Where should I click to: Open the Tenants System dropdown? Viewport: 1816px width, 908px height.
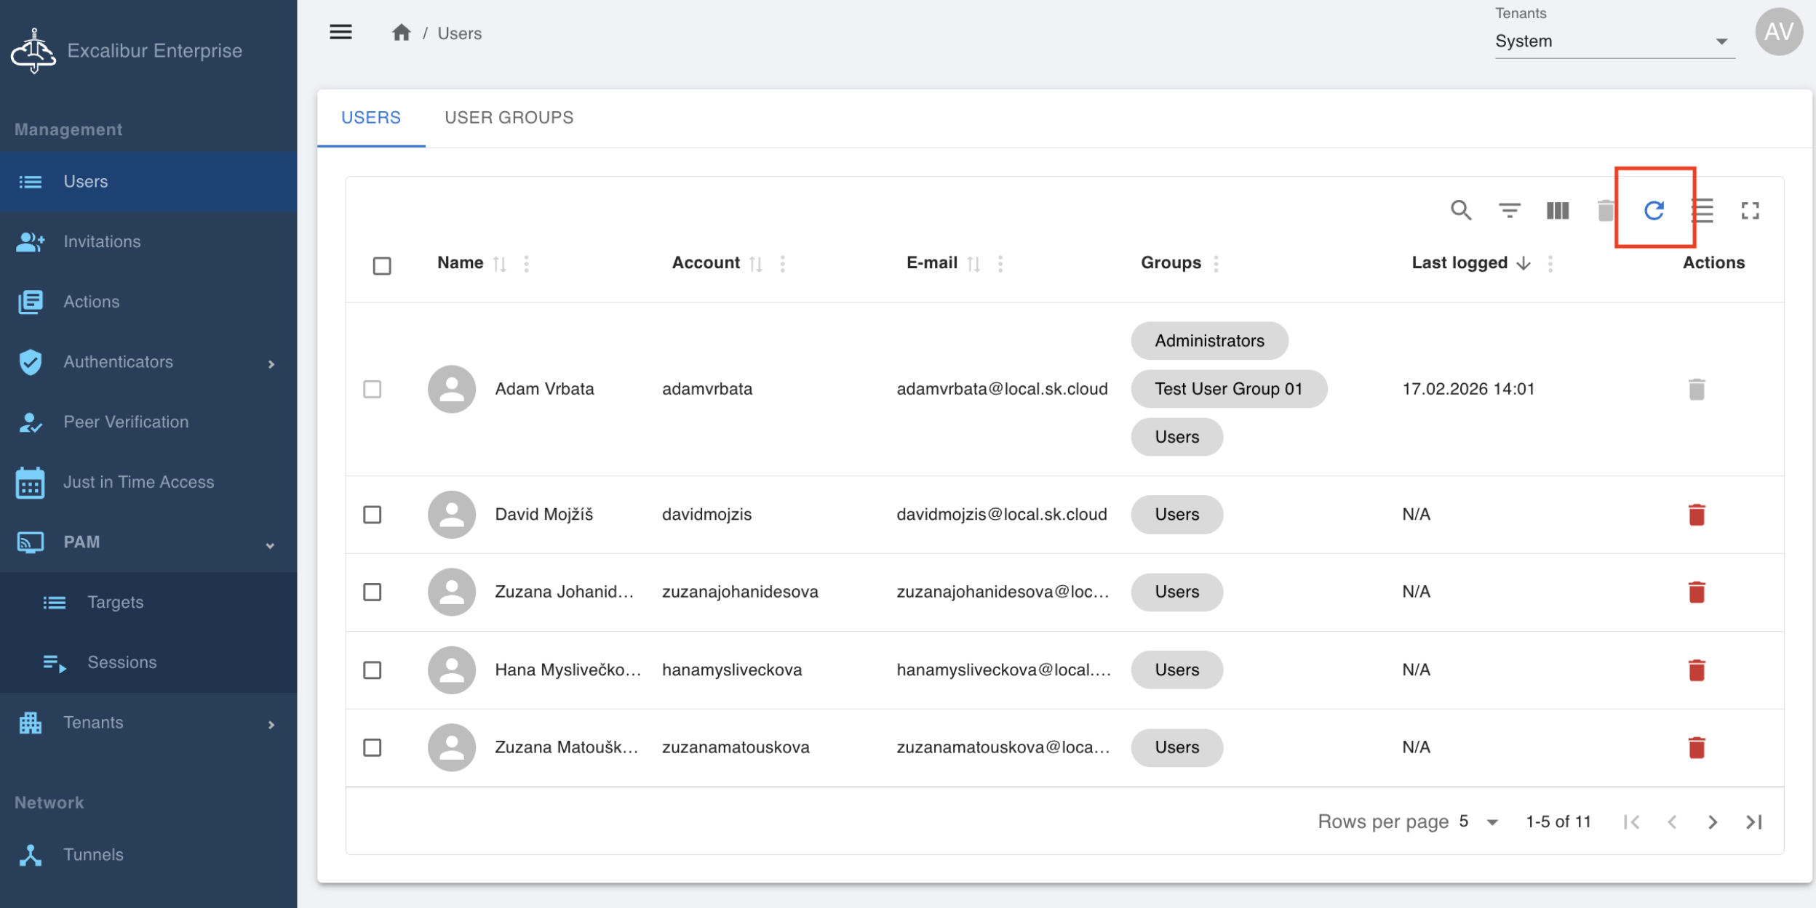tap(1614, 41)
